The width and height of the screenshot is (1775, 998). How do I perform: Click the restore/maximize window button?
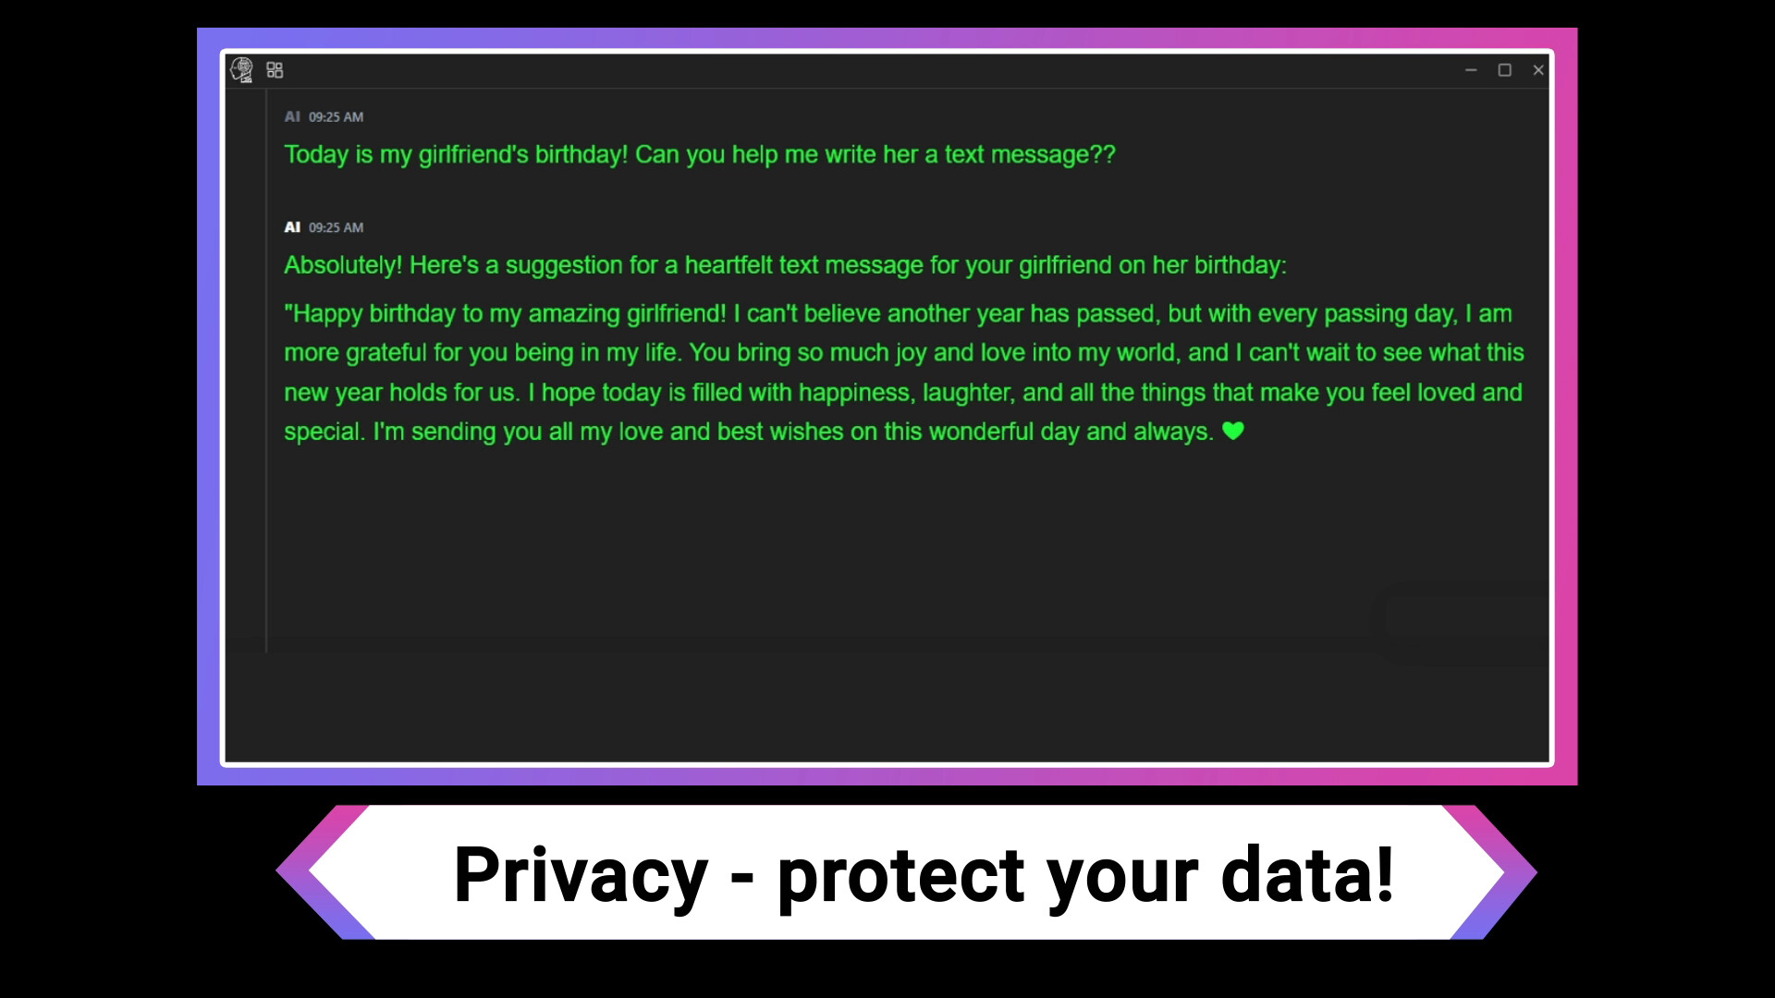point(1504,69)
